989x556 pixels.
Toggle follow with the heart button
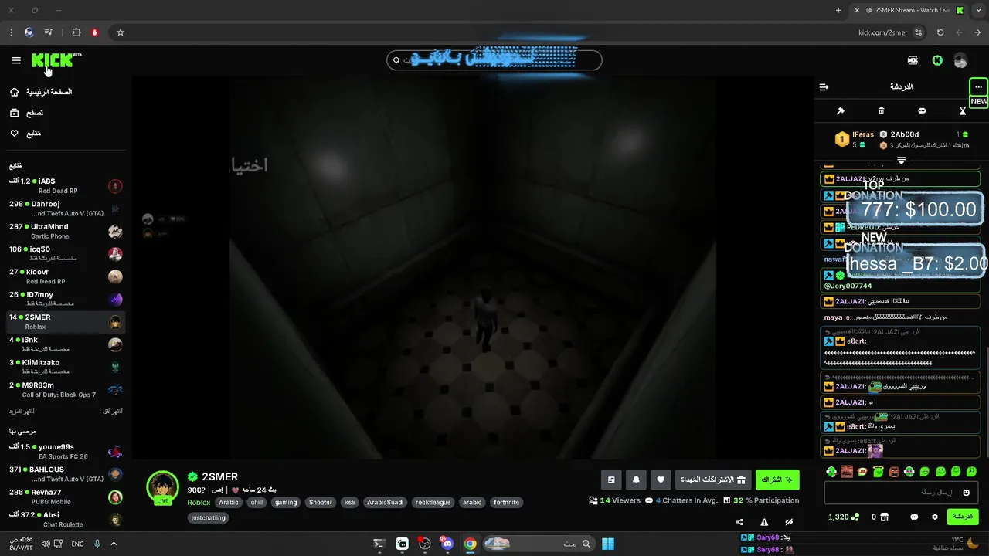(x=661, y=480)
